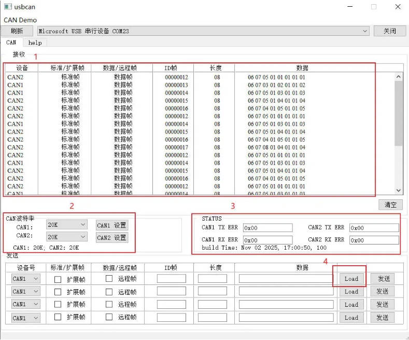Enable 远程帧 checkbox in fourth send row
The height and width of the screenshot is (340, 409).
(109, 317)
